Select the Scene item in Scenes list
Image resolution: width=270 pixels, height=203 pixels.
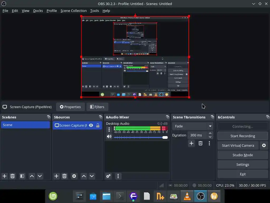[x=25, y=125]
